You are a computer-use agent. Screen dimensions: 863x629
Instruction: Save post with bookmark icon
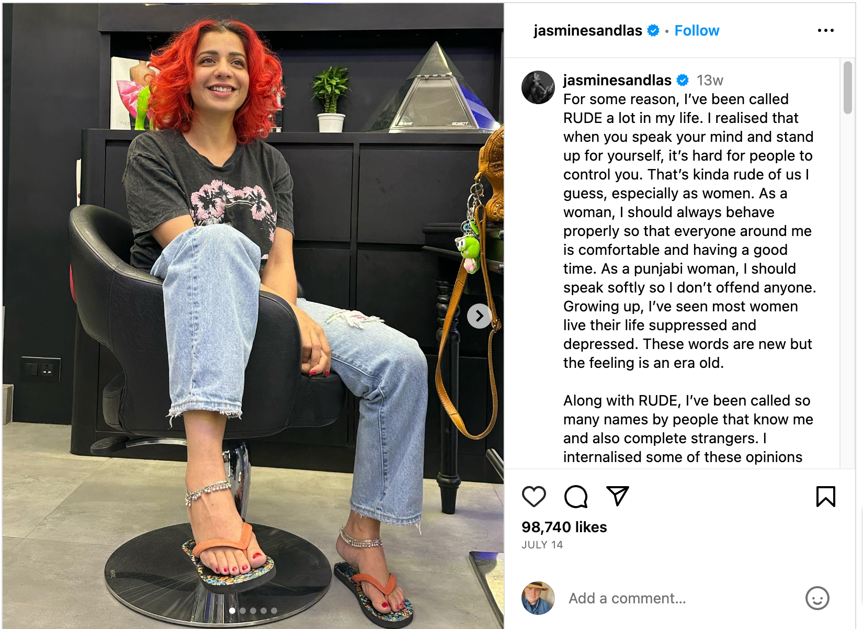pos(826,497)
